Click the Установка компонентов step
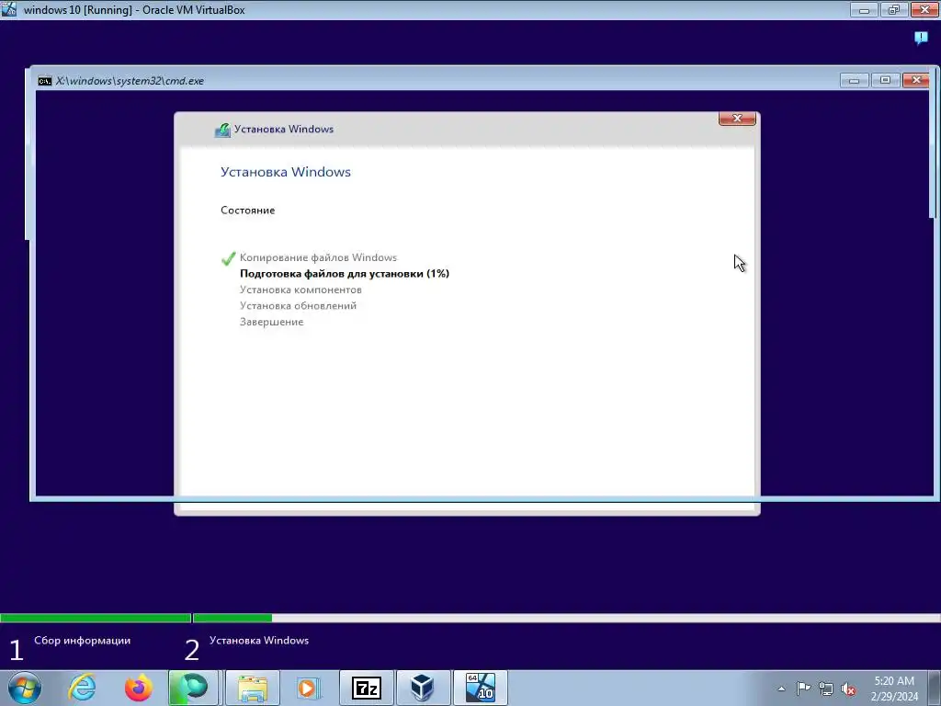This screenshot has width=941, height=706. point(300,290)
